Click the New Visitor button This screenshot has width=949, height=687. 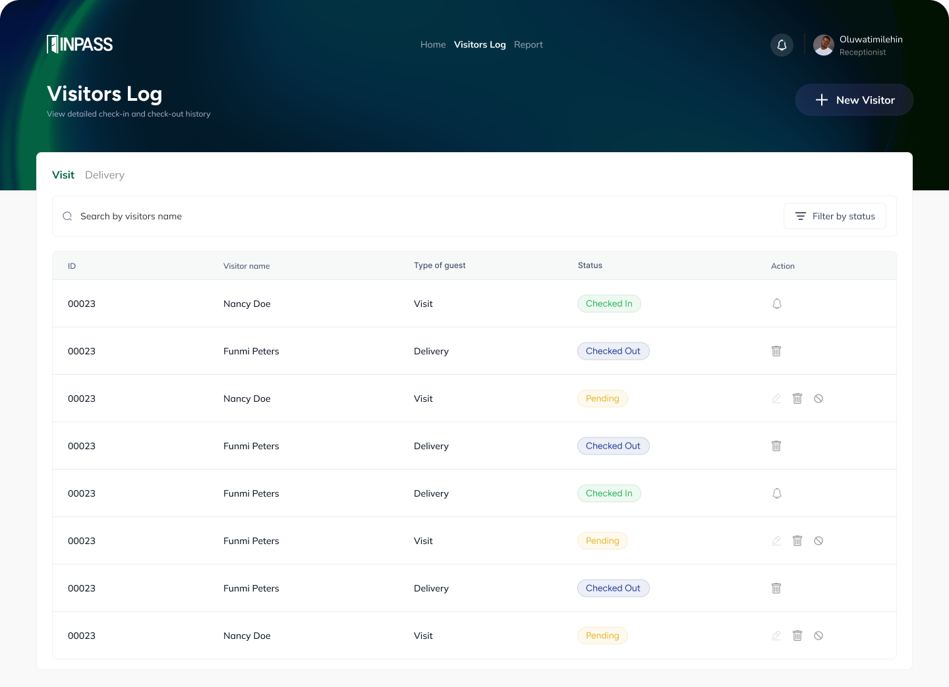tap(854, 100)
